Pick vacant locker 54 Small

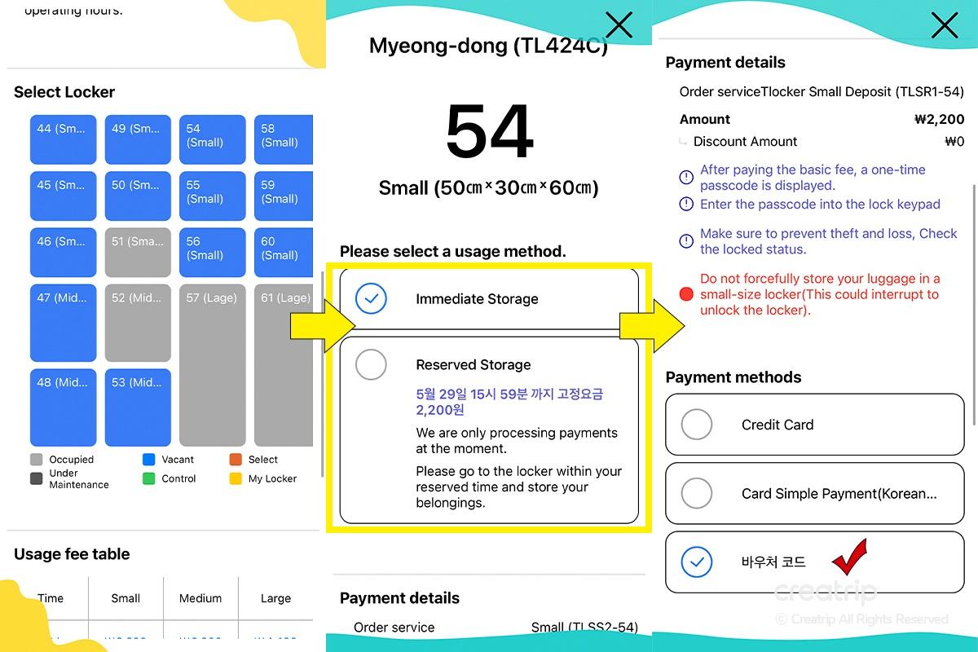pyautogui.click(x=212, y=139)
